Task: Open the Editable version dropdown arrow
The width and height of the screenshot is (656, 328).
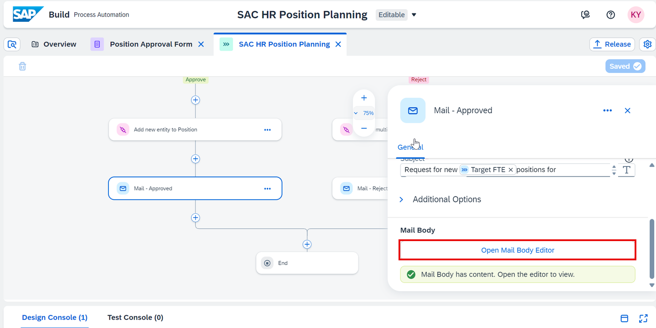Action: [x=414, y=15]
